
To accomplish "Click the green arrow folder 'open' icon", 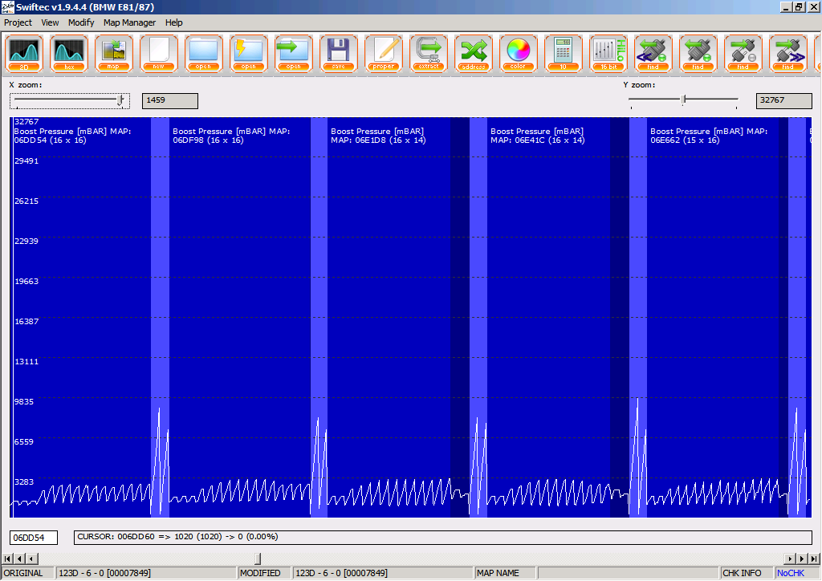I will [294, 54].
